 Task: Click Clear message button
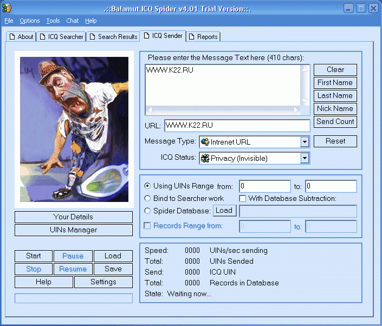click(x=335, y=70)
